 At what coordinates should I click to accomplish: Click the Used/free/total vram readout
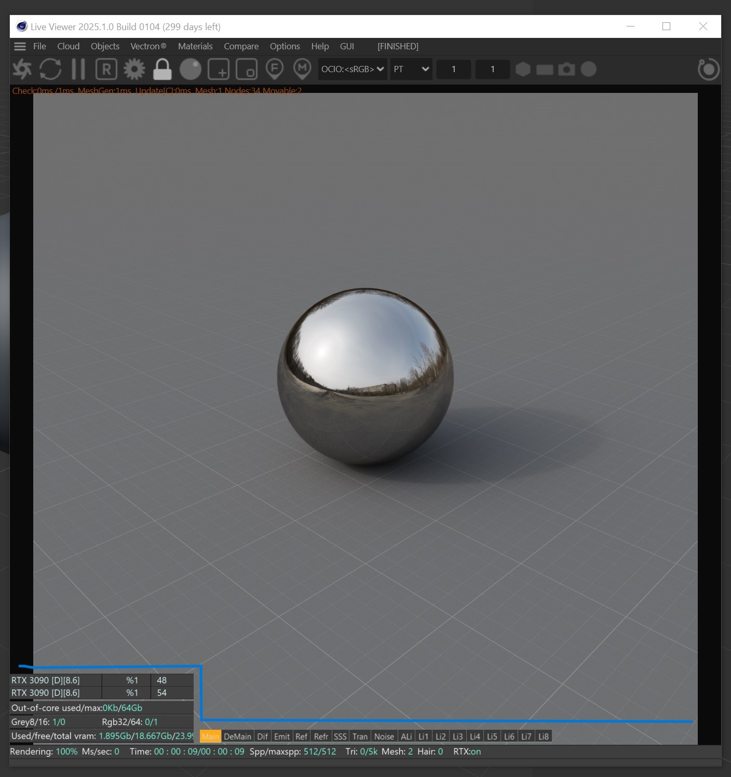(x=102, y=736)
